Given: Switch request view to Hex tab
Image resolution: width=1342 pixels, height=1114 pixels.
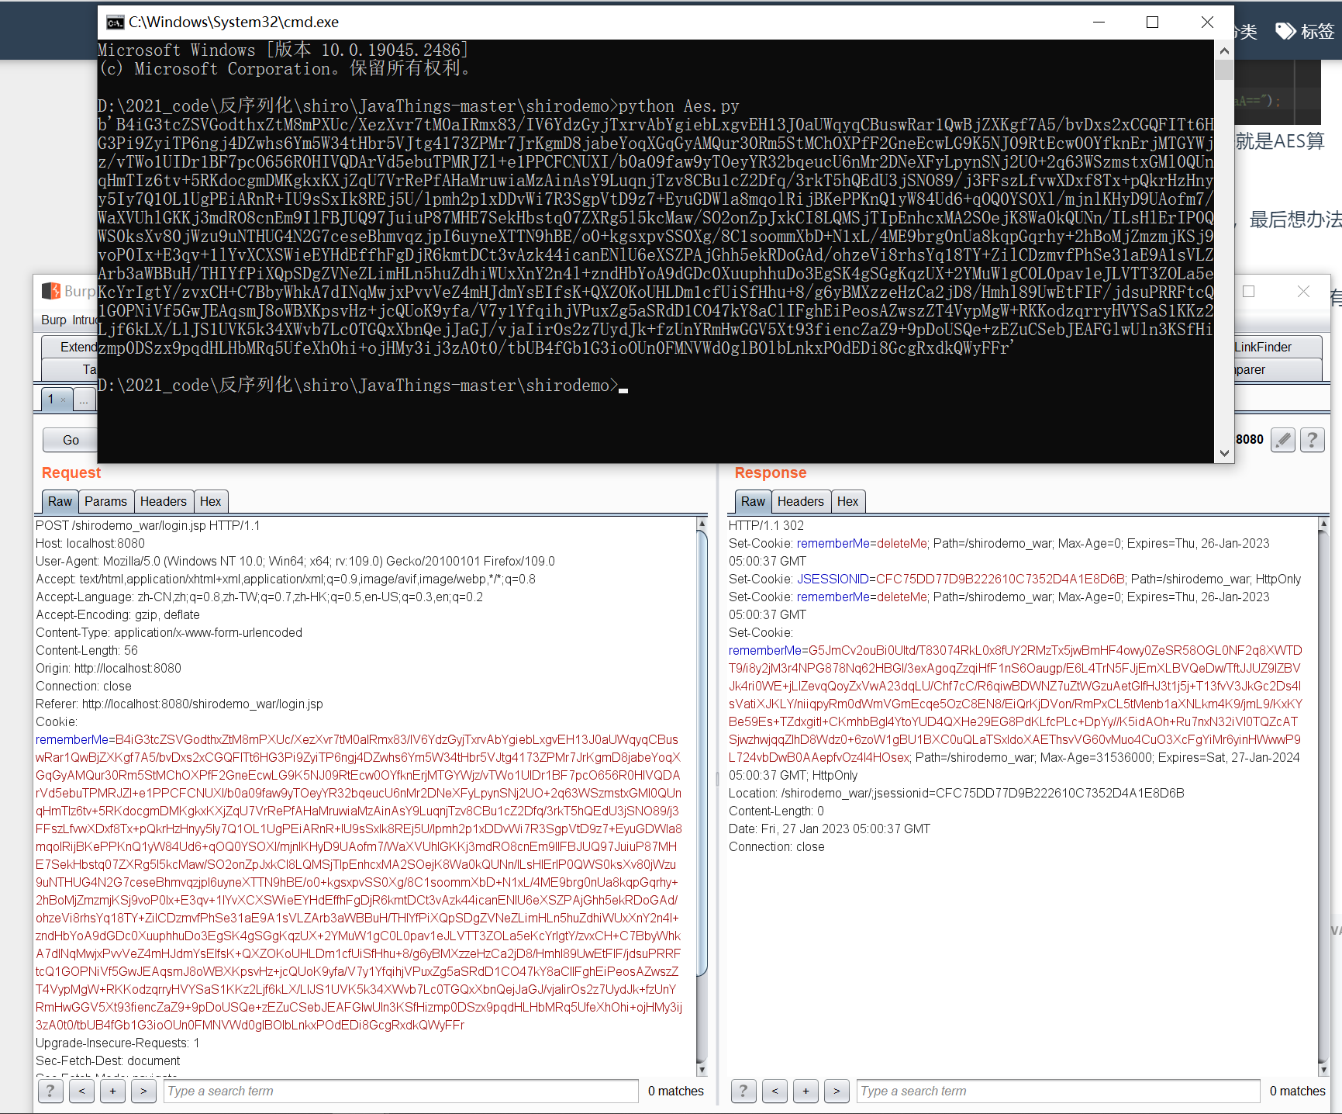Looking at the screenshot, I should click(210, 501).
